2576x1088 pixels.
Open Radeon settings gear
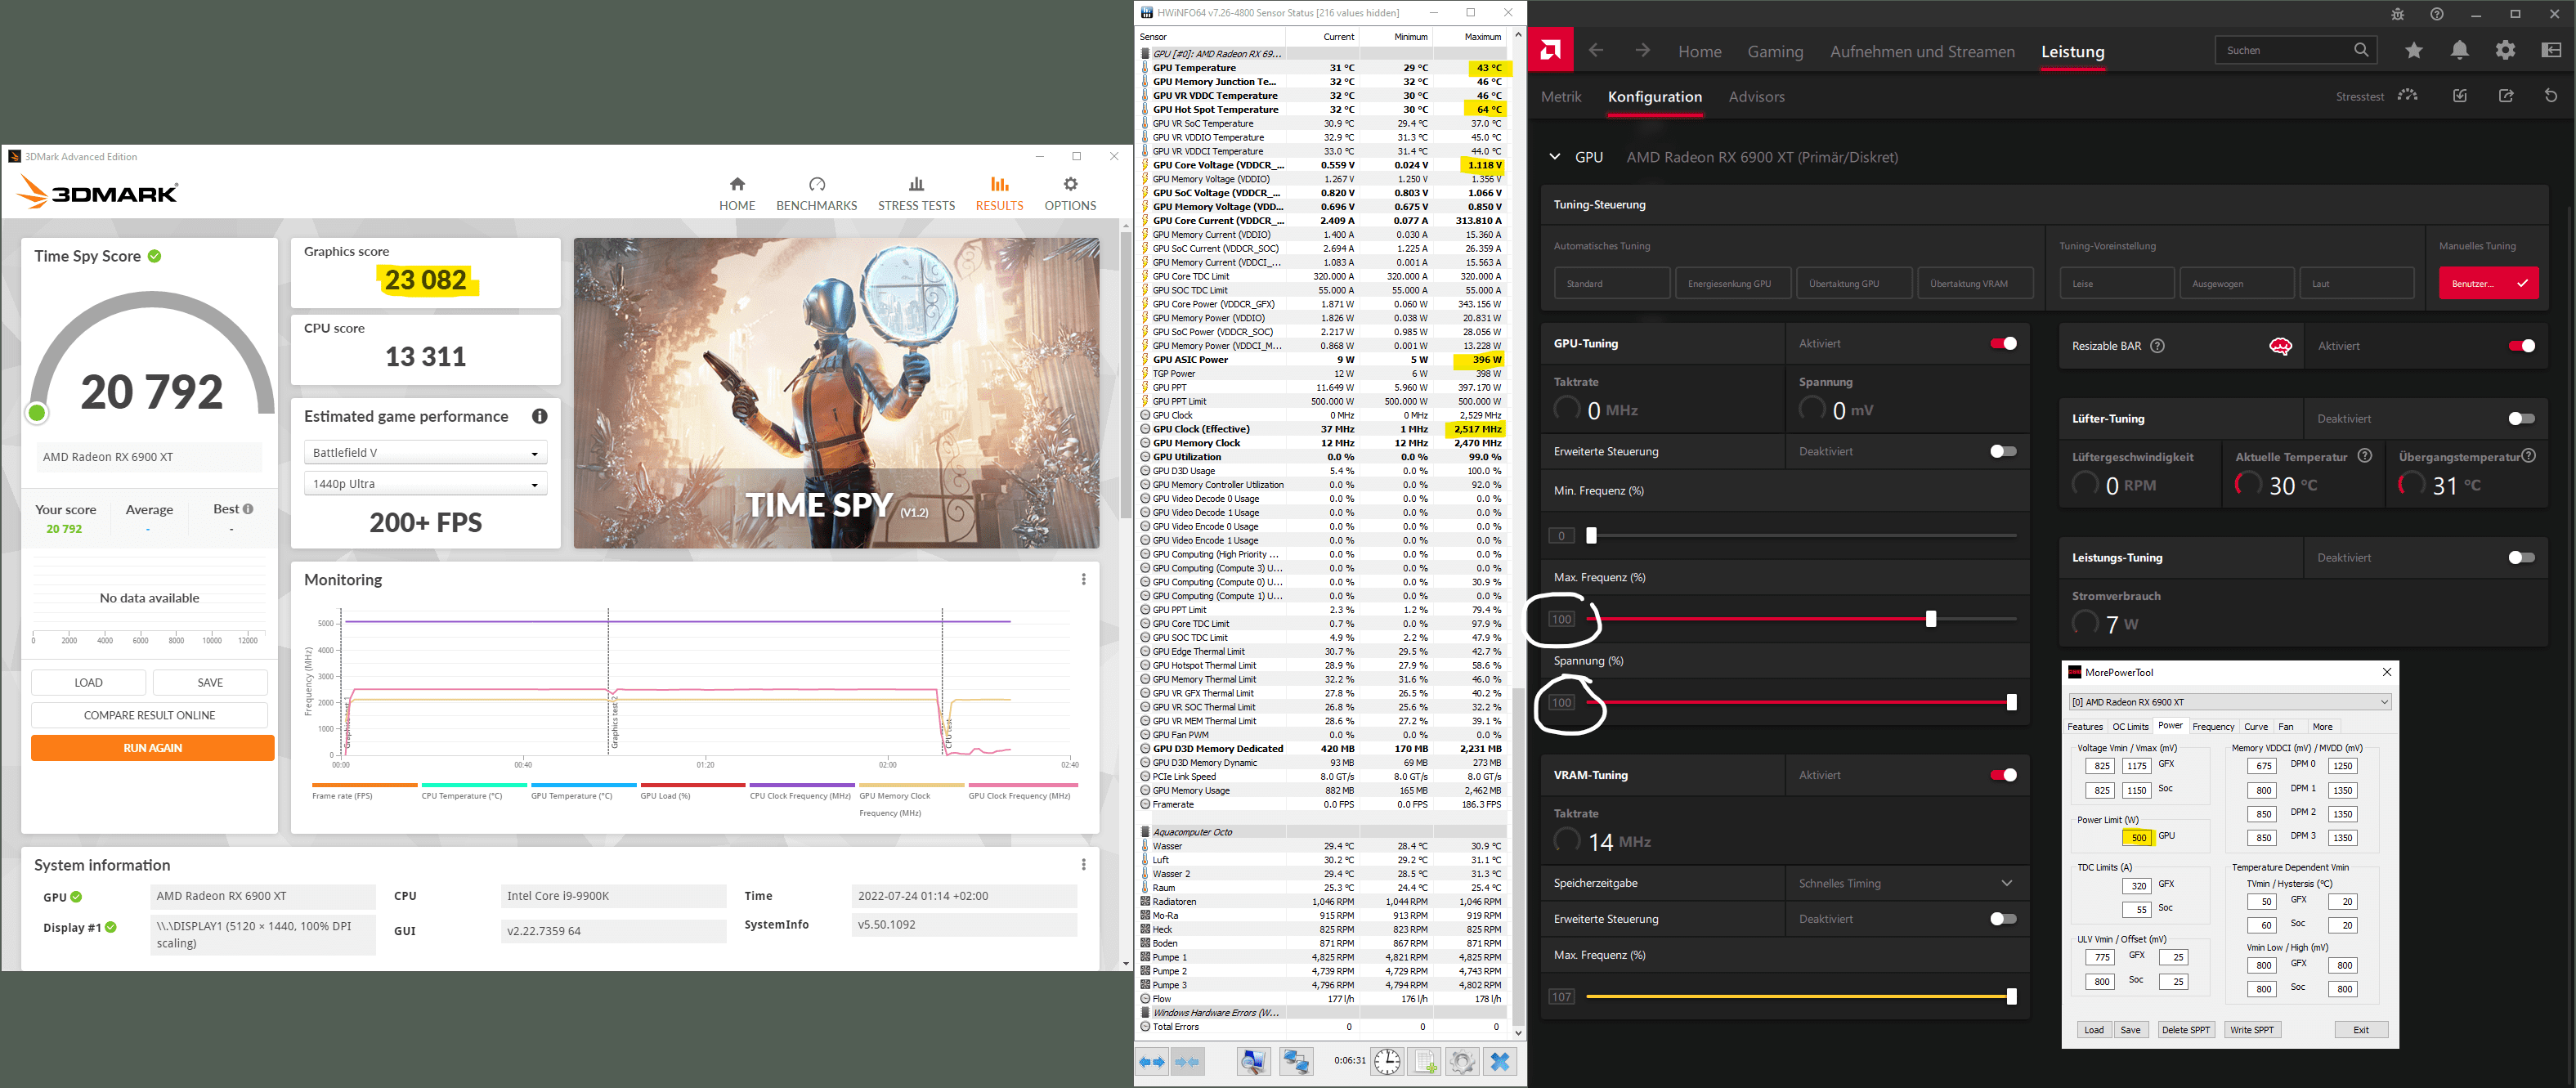click(x=2505, y=50)
